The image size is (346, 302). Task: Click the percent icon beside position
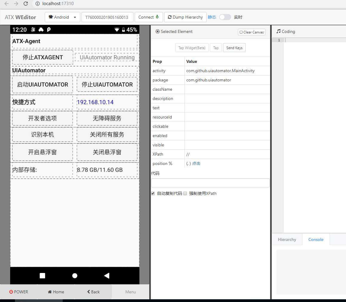(170, 163)
